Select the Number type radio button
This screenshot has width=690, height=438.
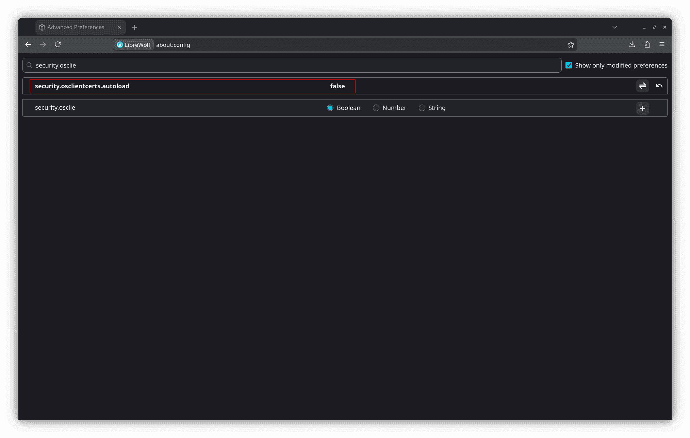(x=376, y=108)
